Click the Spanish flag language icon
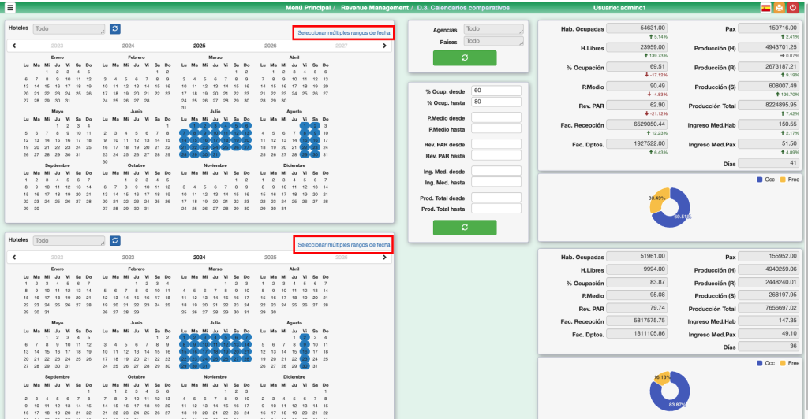Screen dimensions: 808x419 [765, 8]
